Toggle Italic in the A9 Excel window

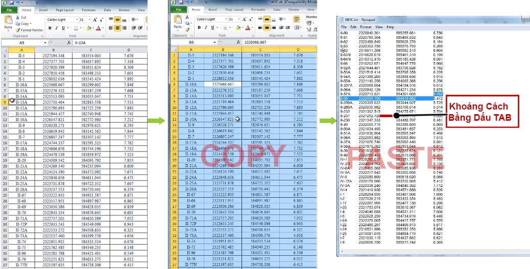coord(57,28)
